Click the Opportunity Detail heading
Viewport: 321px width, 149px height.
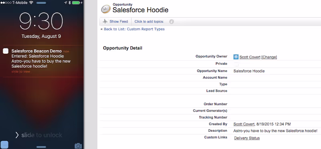point(123,48)
